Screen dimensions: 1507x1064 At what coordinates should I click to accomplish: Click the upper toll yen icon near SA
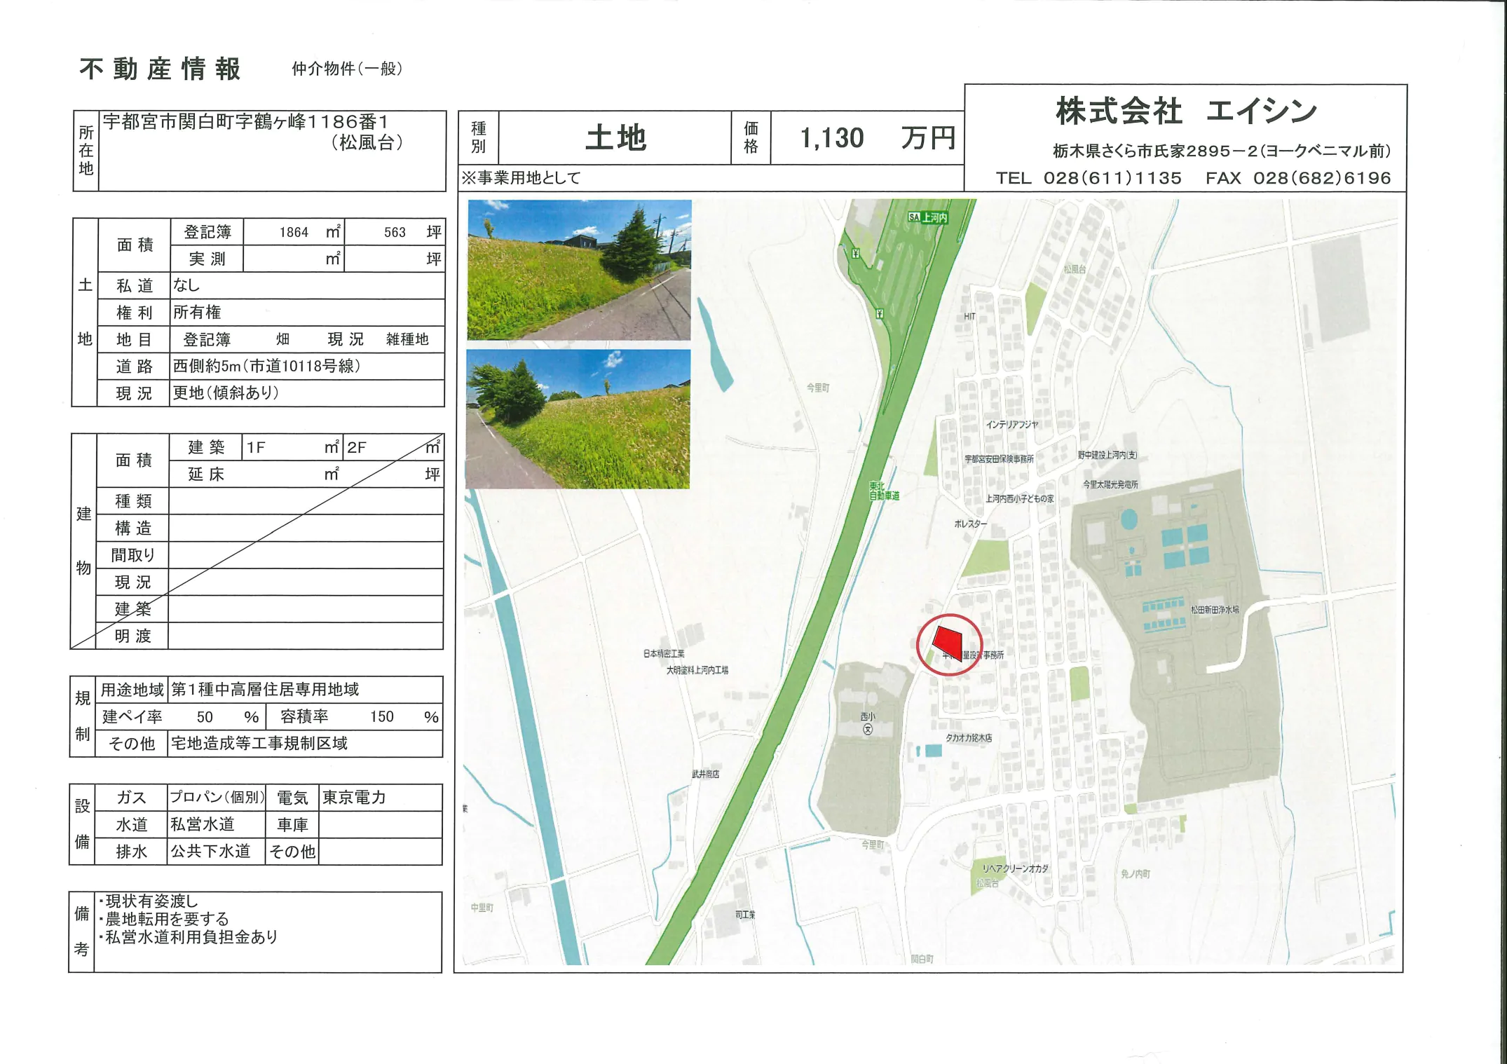(855, 254)
